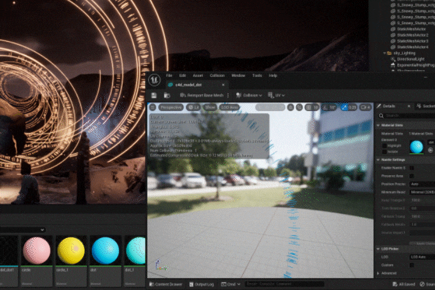Open the viewport Show menu
This screenshot has width=435, height=290.
pos(210,107)
